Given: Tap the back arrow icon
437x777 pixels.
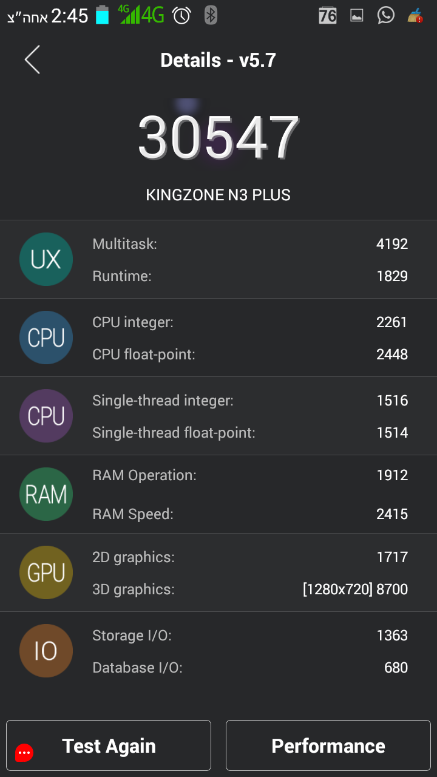Looking at the screenshot, I should pyautogui.click(x=32, y=59).
